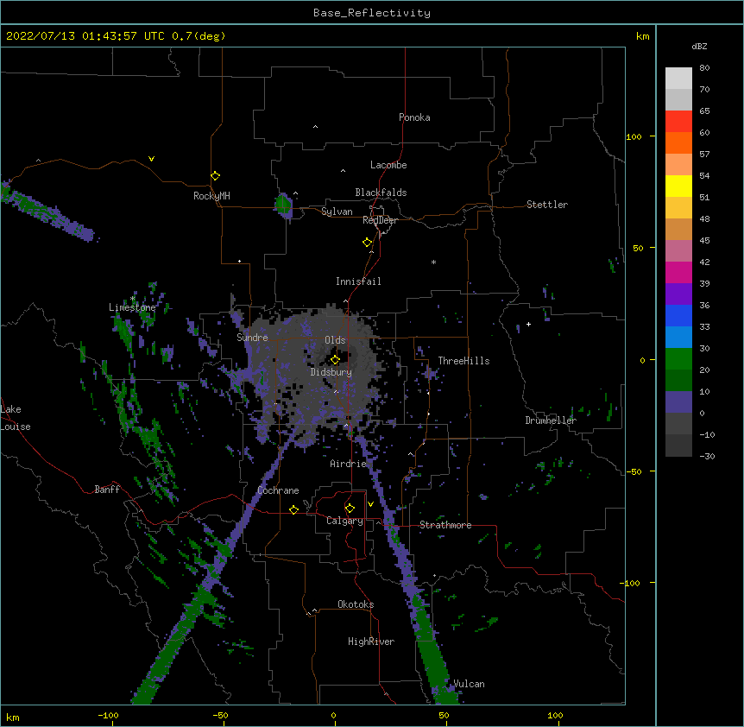
Task: Click the Innisfail town label
Action: (x=358, y=281)
